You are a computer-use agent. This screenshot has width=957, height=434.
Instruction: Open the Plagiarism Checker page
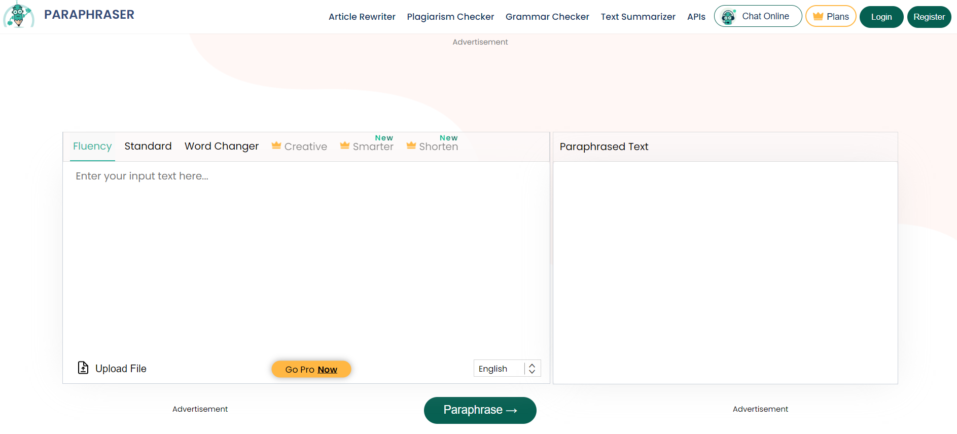450,17
